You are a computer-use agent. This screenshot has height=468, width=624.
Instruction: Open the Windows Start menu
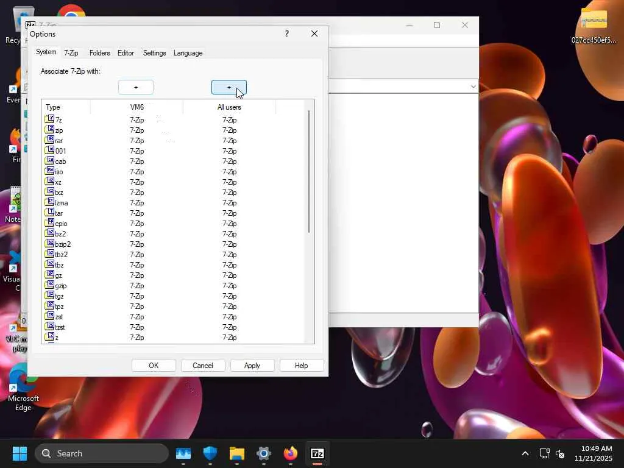(19, 453)
